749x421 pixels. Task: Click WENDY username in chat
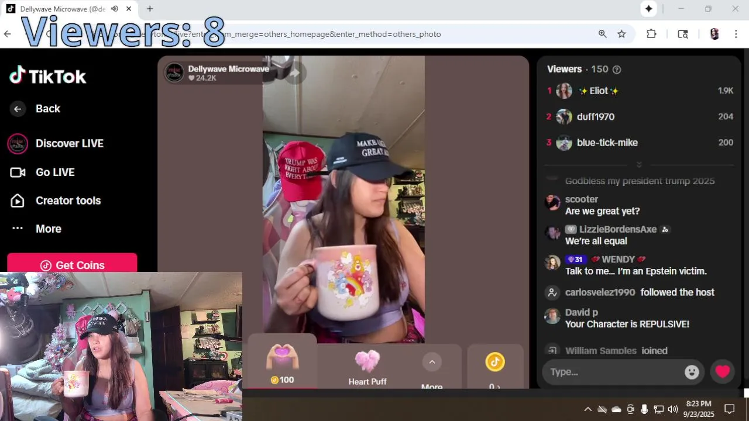coord(618,259)
